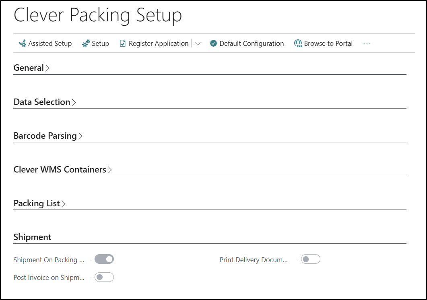Click the Setup gears icon
The width and height of the screenshot is (427, 300).
(x=86, y=43)
